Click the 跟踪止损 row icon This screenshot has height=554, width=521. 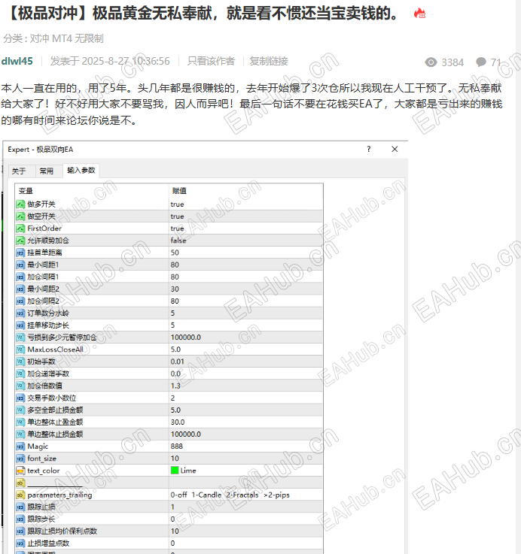pos(20,507)
